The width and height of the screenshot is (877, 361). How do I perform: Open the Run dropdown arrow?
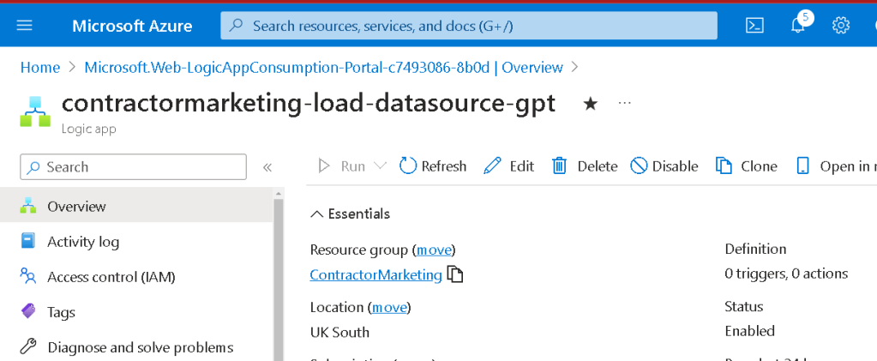tap(381, 166)
